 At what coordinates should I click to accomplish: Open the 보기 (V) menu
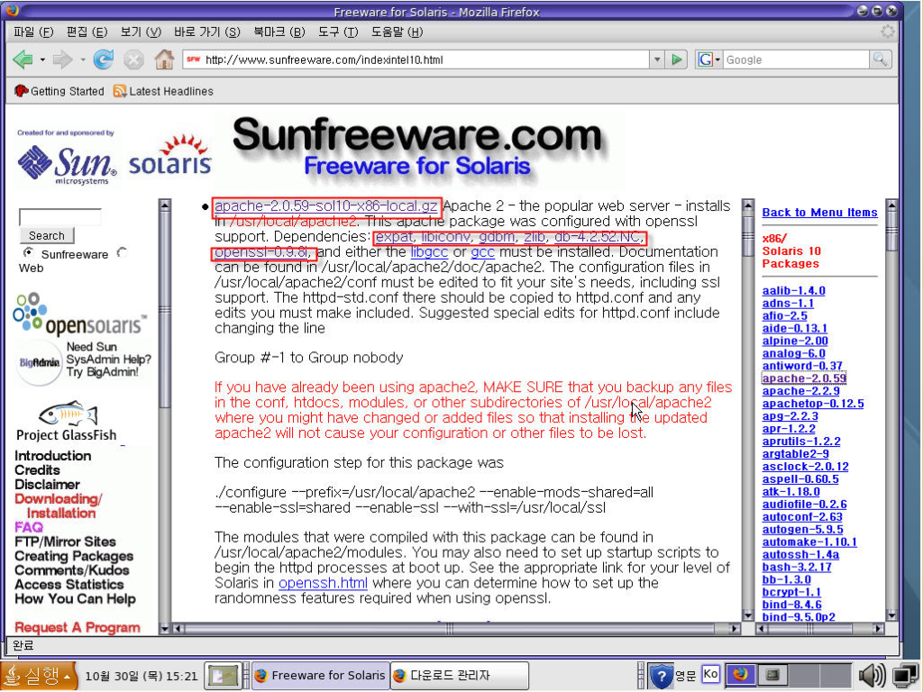tap(141, 32)
